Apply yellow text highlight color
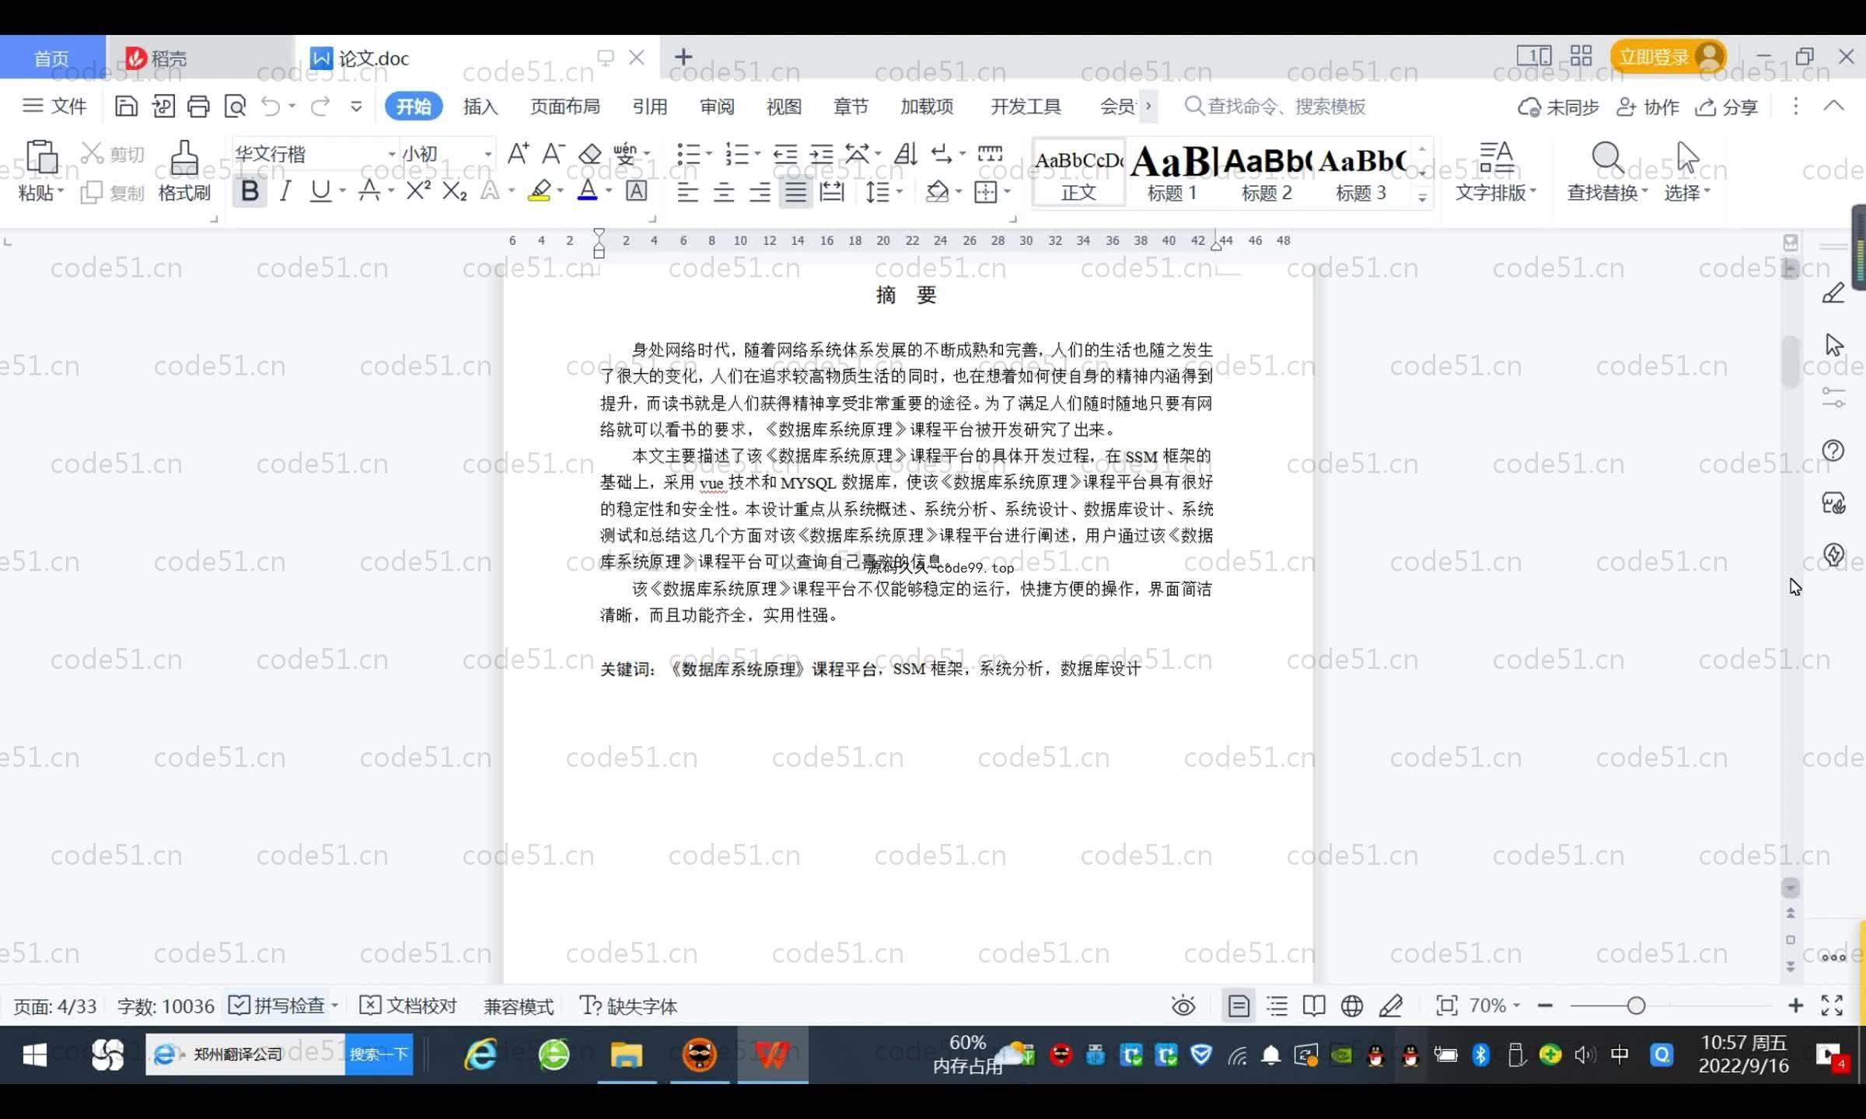Image resolution: width=1866 pixels, height=1119 pixels. point(540,190)
